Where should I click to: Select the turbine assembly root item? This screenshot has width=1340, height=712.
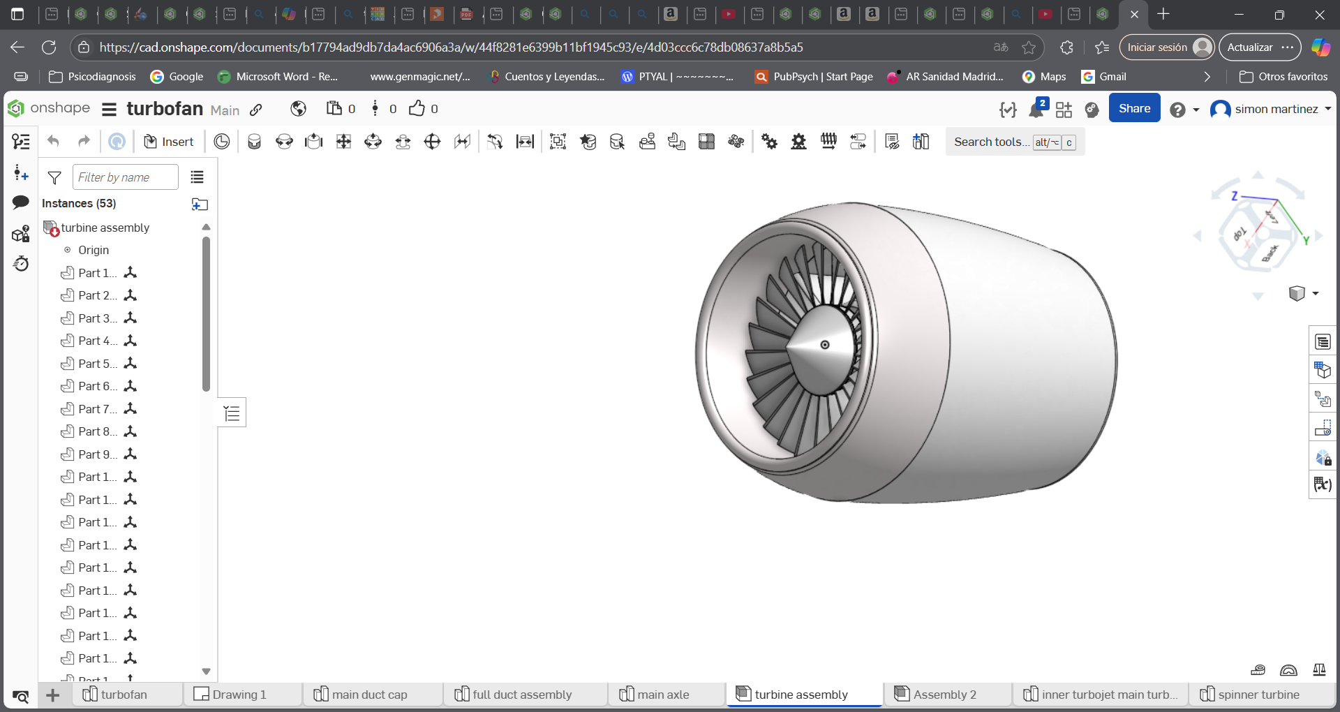coord(105,228)
